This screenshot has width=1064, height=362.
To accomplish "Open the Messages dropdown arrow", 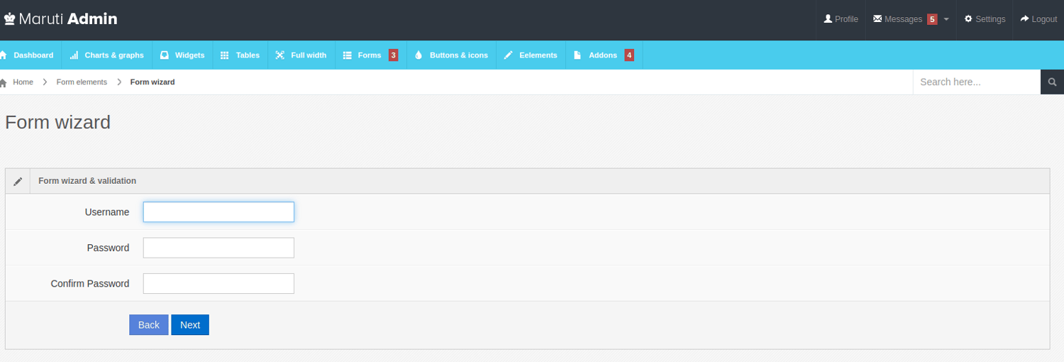I will pyautogui.click(x=946, y=20).
